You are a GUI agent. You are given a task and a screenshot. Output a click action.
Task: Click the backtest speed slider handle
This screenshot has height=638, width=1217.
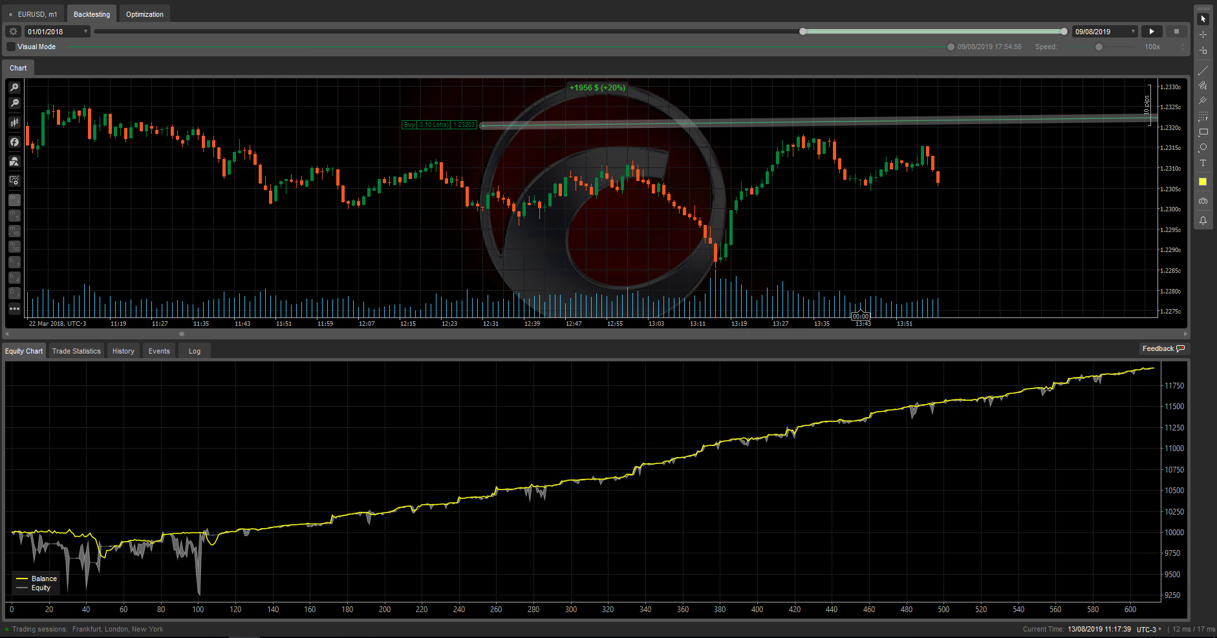(x=1099, y=47)
